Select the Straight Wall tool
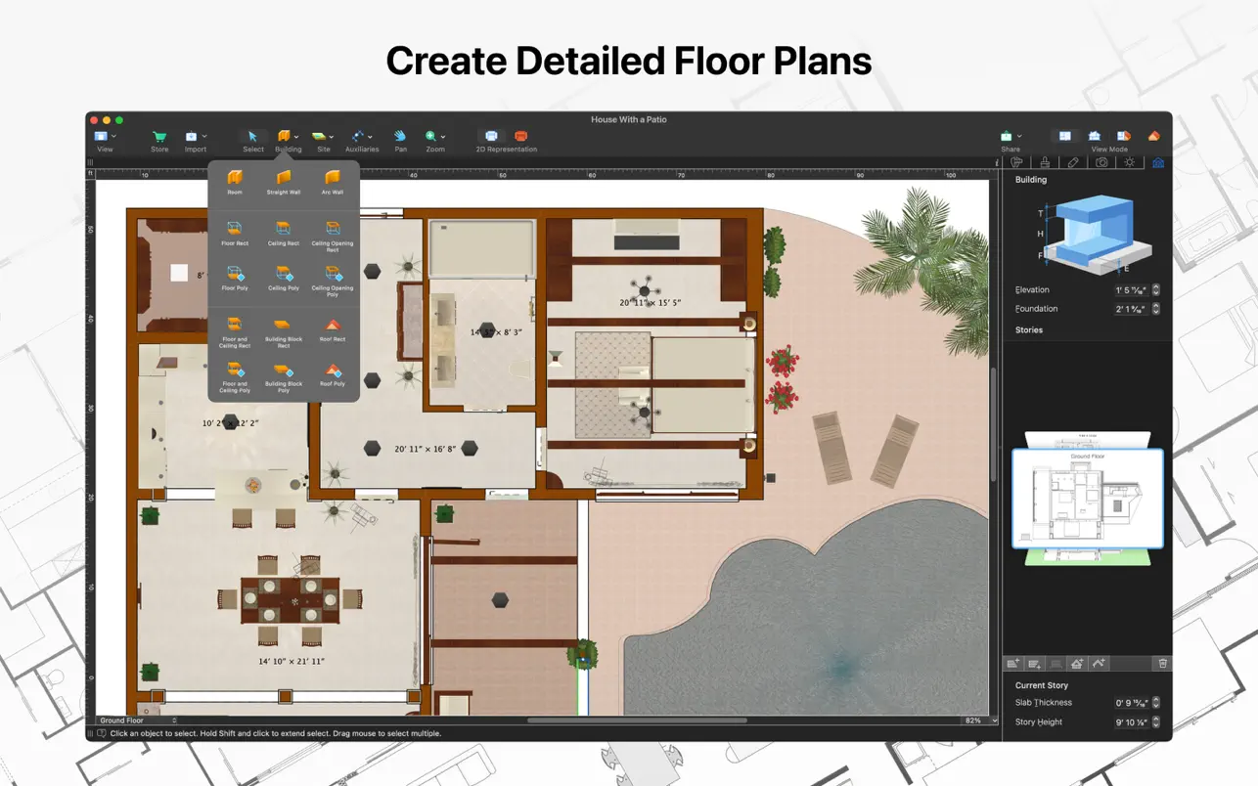This screenshot has width=1258, height=786. (x=284, y=180)
